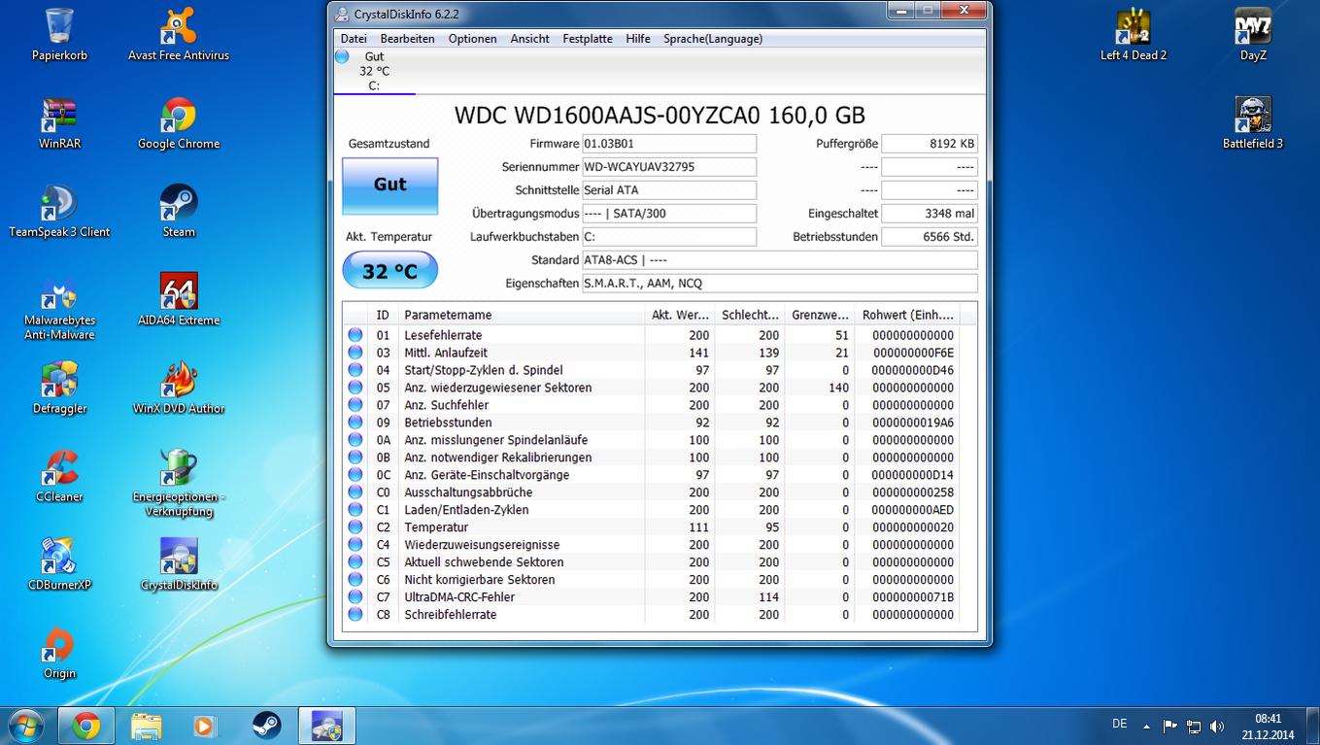Screen dimensions: 1320x745
Task: Click the Seriennummer field
Action: 668,167
